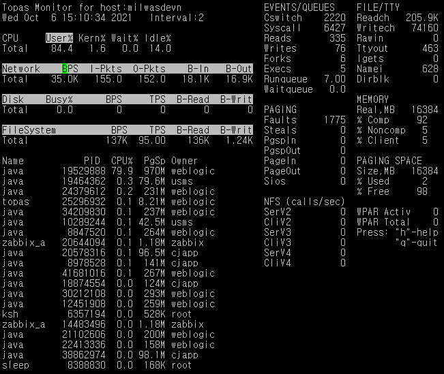Click the EVENTS/QUEUES heading

coord(299,7)
